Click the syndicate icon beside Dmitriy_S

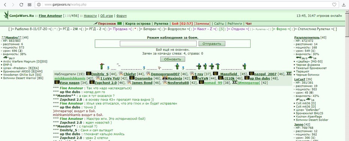(x=89, y=73)
